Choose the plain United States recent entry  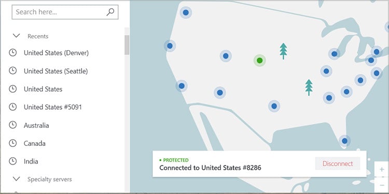point(43,89)
